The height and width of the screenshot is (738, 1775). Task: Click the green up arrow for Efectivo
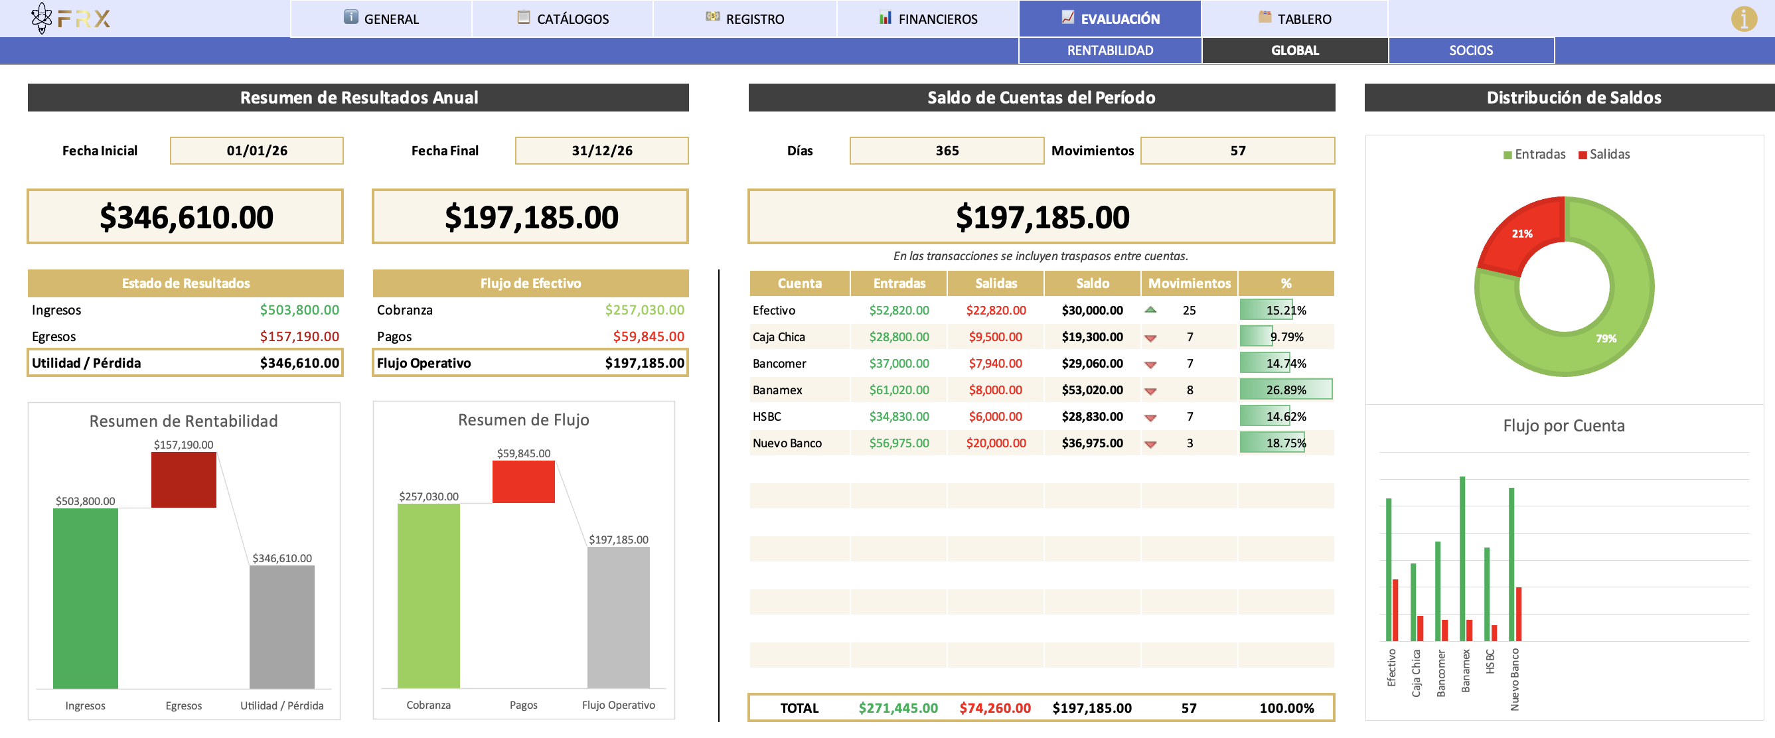coord(1150,310)
